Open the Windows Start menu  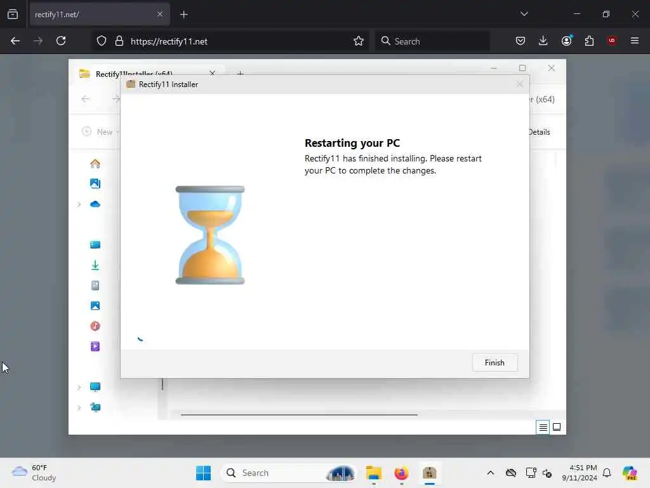(204, 473)
